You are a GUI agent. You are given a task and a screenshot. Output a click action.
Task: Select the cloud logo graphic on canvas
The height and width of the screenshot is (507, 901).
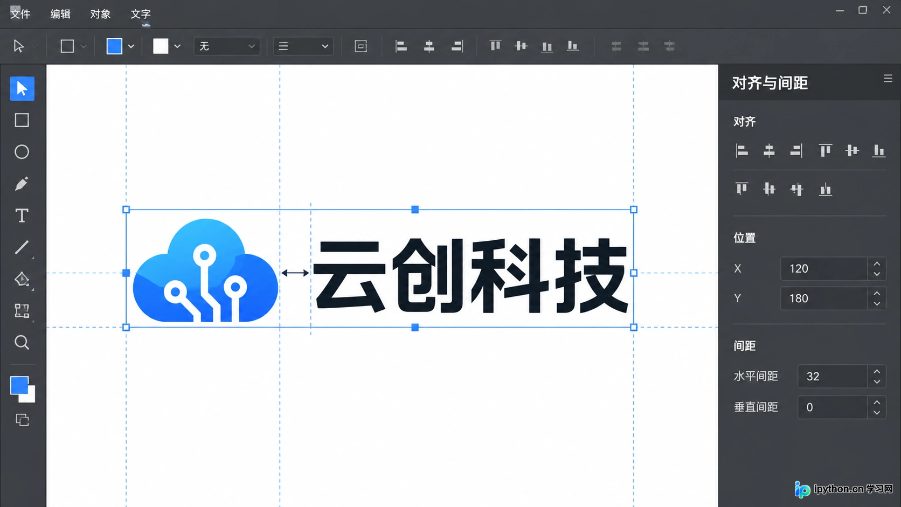205,270
